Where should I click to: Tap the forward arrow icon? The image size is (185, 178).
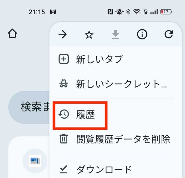(62, 34)
